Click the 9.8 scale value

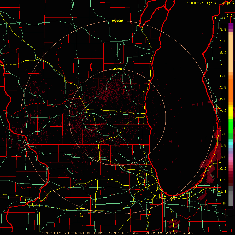coord(223,29)
